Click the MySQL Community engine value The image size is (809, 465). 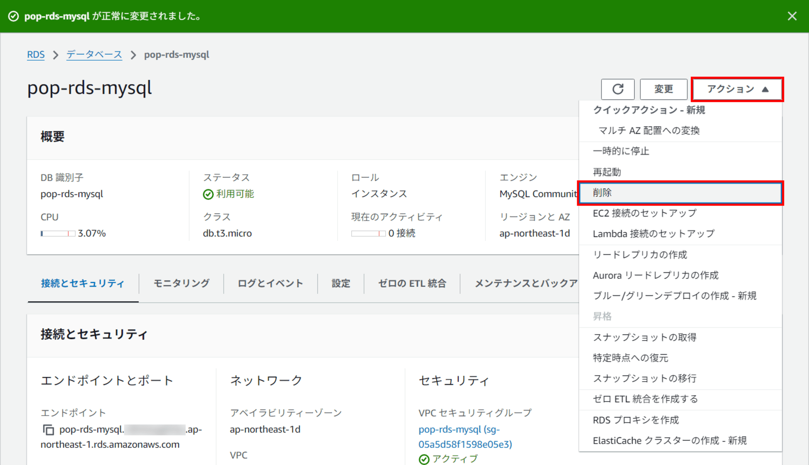[539, 194]
